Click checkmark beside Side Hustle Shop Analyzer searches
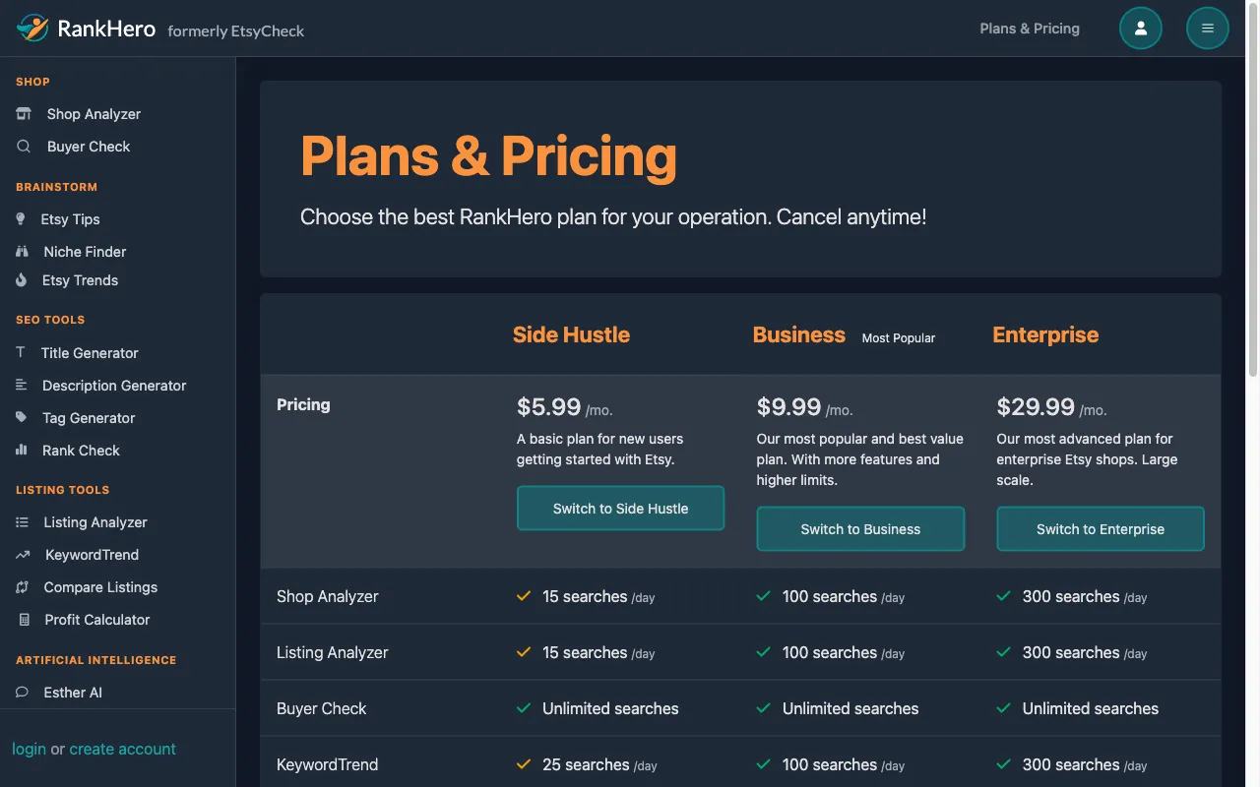 click(x=524, y=596)
